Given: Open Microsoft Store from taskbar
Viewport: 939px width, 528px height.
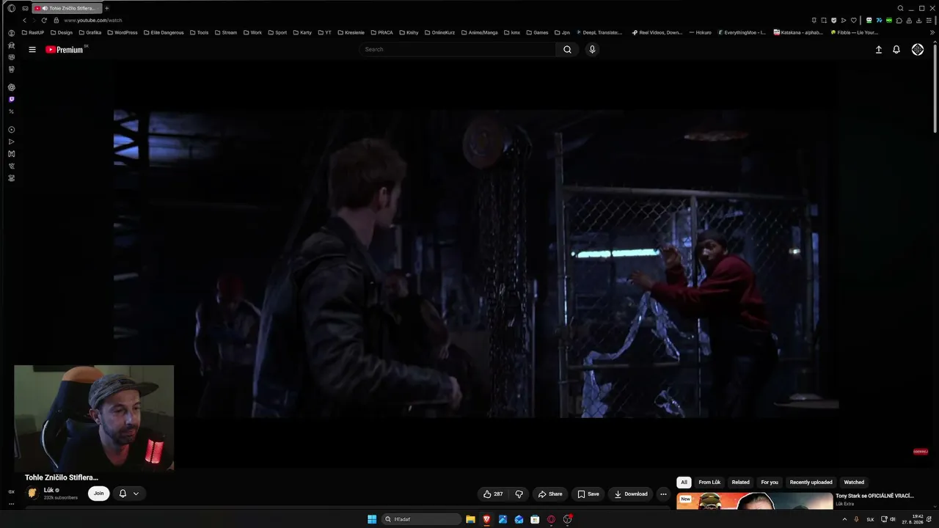Looking at the screenshot, I should click(x=535, y=519).
